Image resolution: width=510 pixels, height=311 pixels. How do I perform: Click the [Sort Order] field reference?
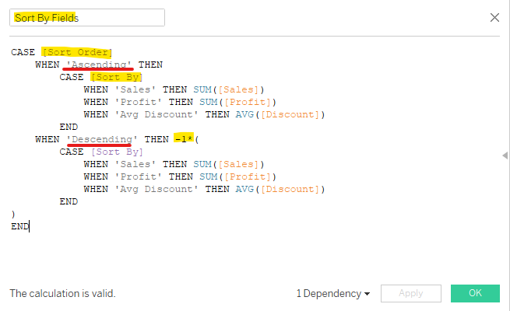pyautogui.click(x=77, y=52)
